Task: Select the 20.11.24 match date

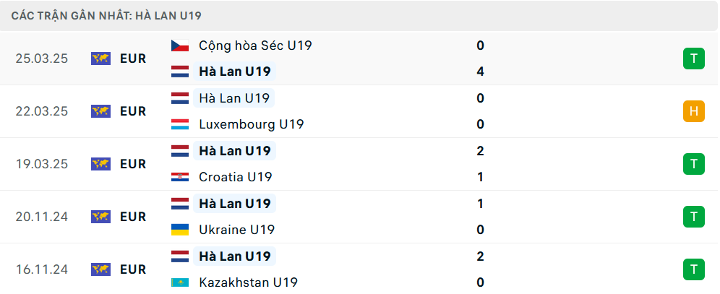Action: (x=41, y=217)
